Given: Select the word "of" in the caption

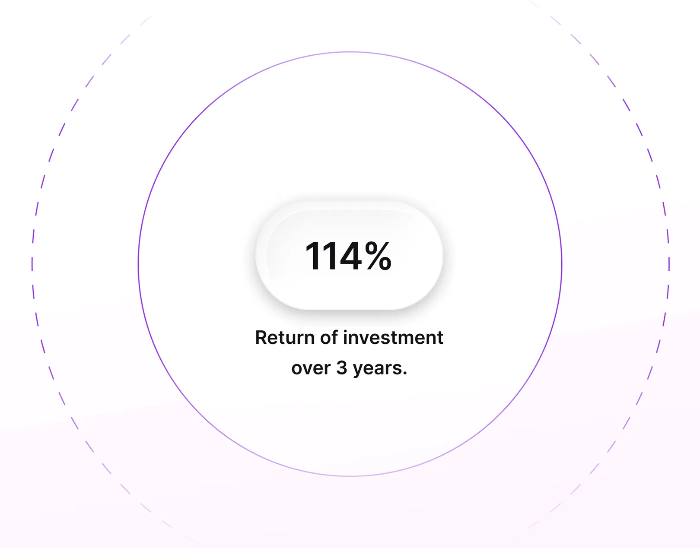Looking at the screenshot, I should click(x=329, y=338).
